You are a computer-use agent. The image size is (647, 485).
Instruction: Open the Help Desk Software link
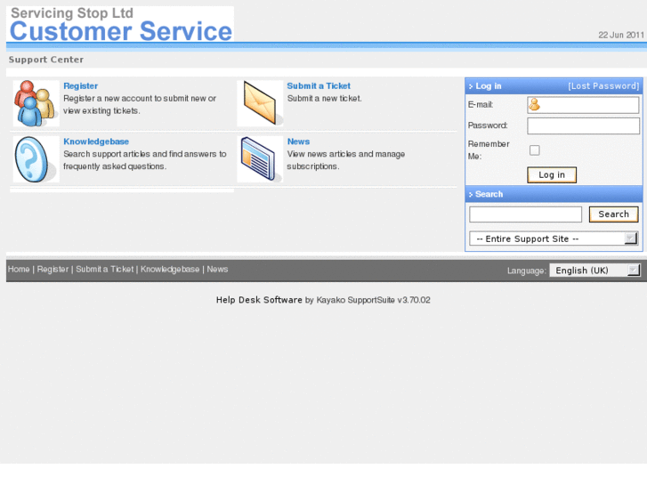[x=259, y=300]
